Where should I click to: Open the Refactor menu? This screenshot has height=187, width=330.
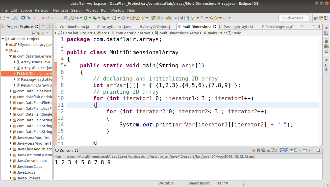(42, 10)
